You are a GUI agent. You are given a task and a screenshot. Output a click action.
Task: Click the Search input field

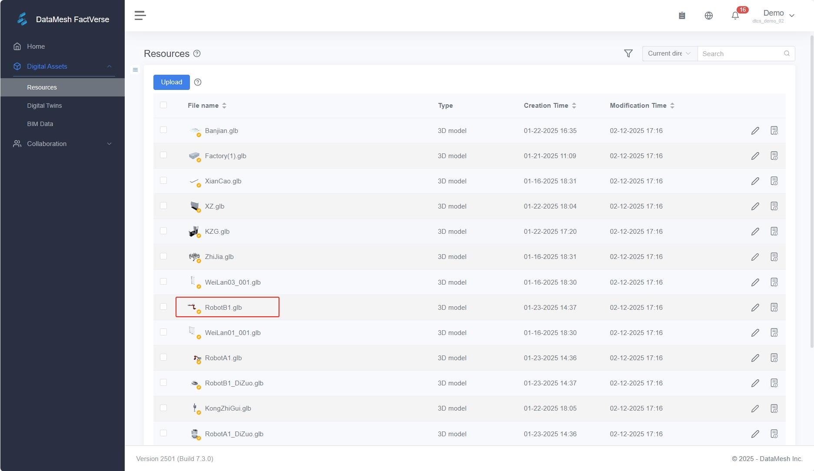(741, 54)
